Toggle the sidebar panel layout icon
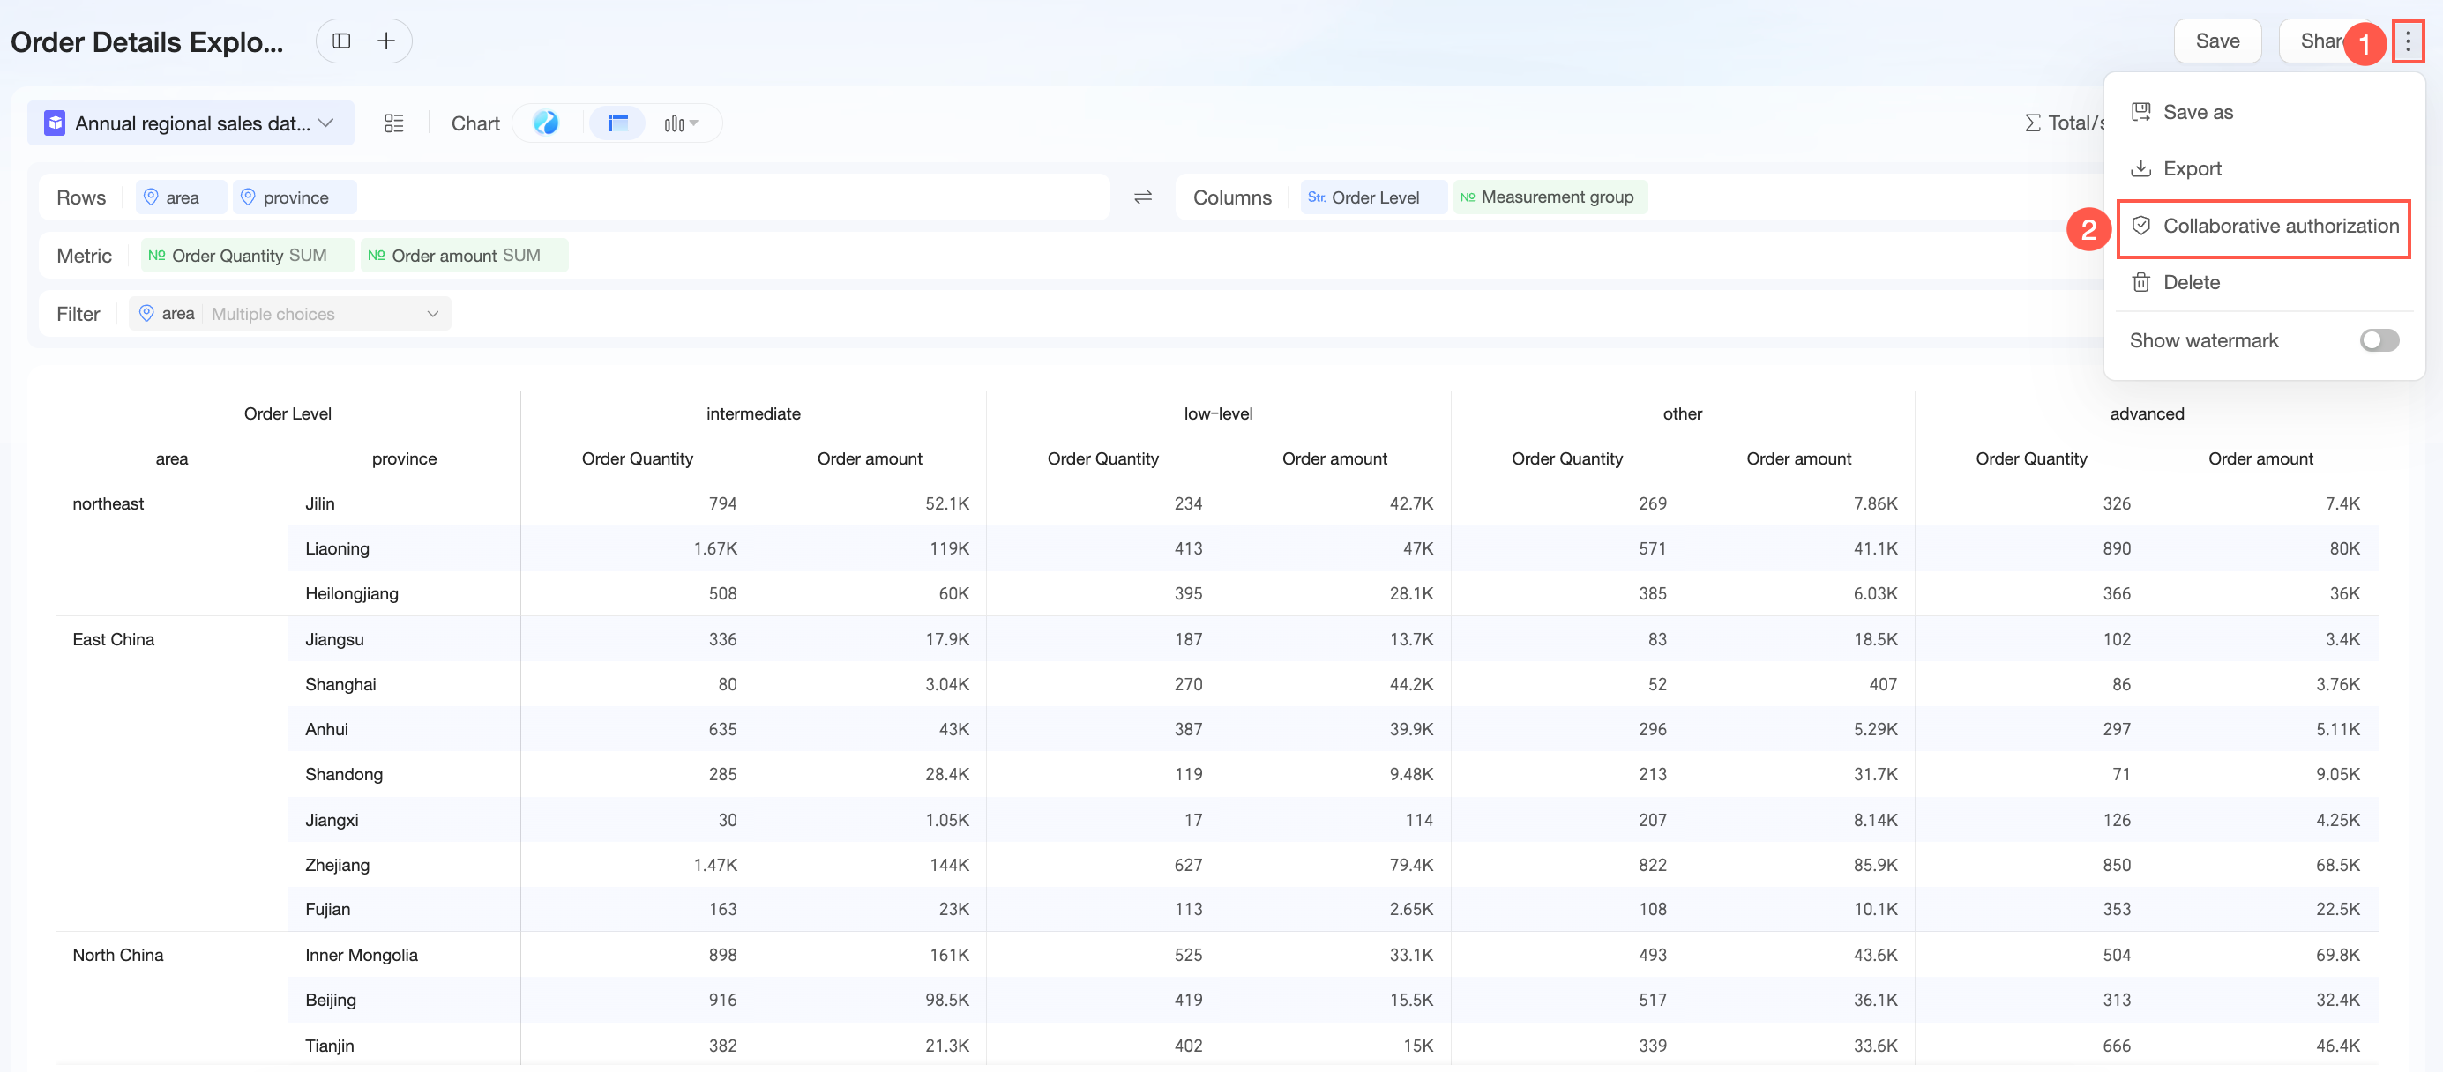 point(341,41)
